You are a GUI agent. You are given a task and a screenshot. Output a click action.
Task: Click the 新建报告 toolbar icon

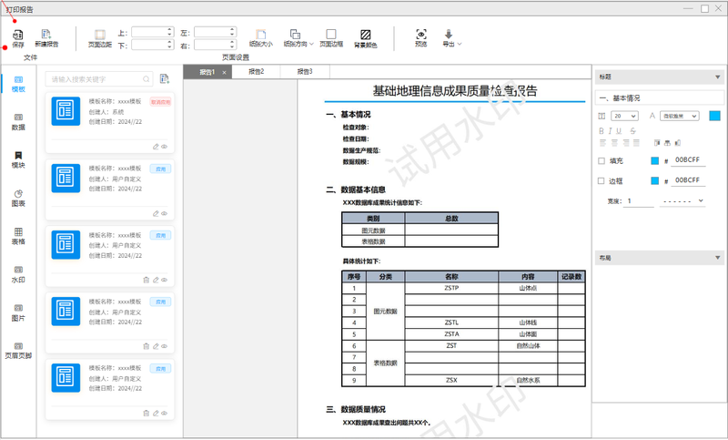pyautogui.click(x=46, y=35)
